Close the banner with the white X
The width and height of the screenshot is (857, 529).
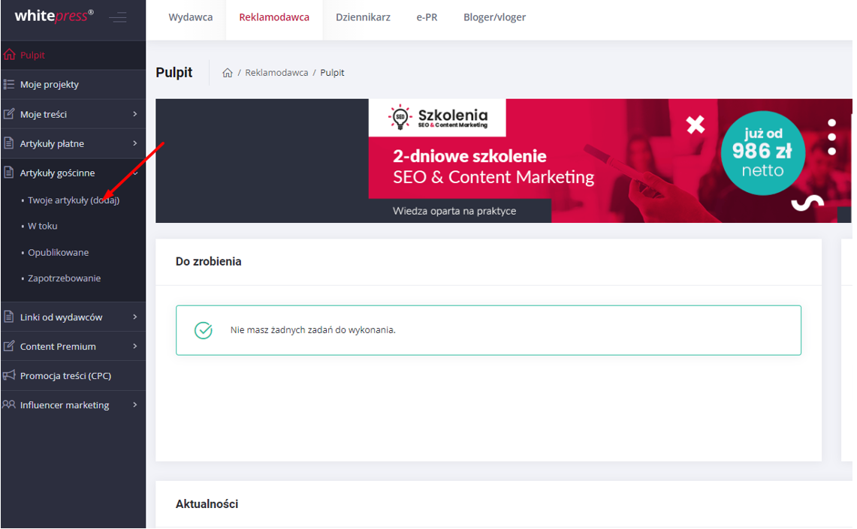coord(696,125)
